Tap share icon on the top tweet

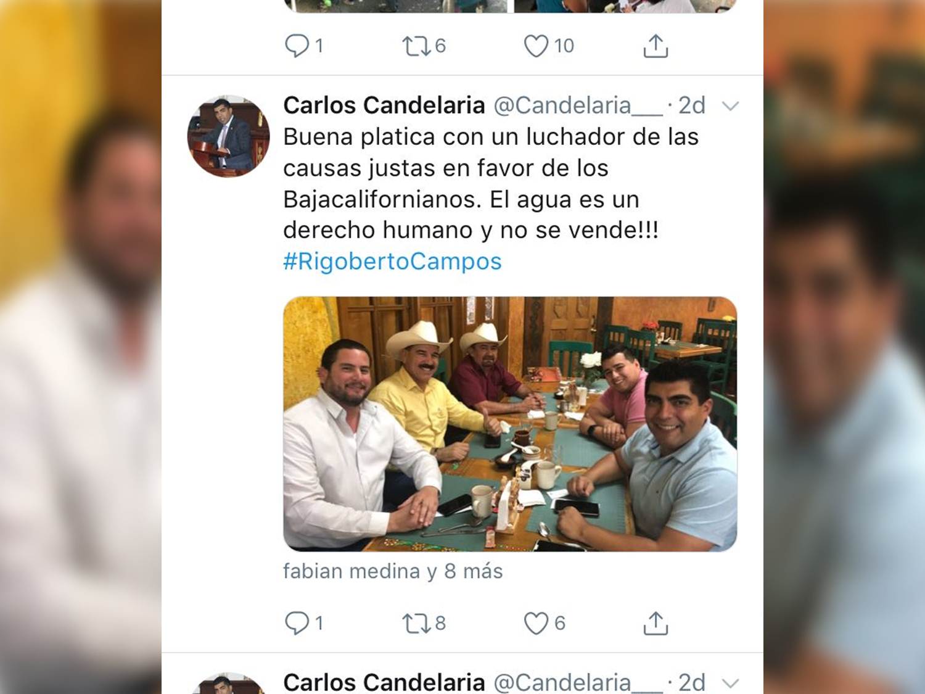pos(656,46)
